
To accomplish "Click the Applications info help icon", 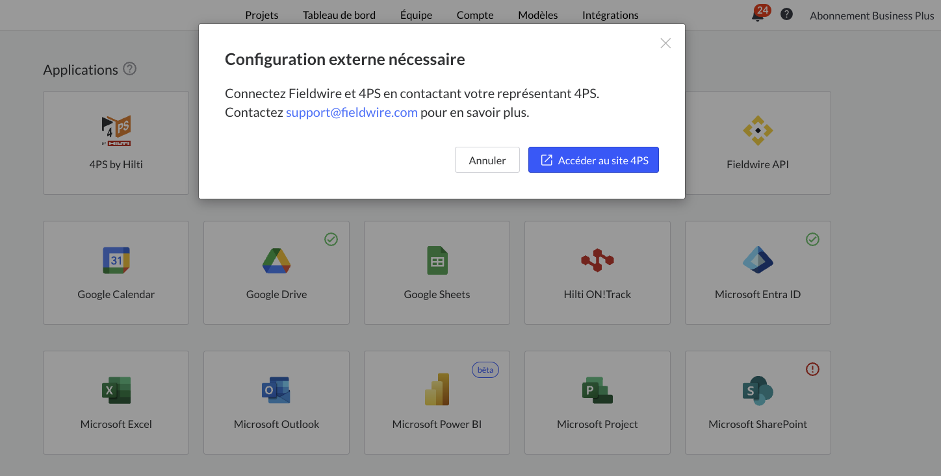I will coord(130,69).
